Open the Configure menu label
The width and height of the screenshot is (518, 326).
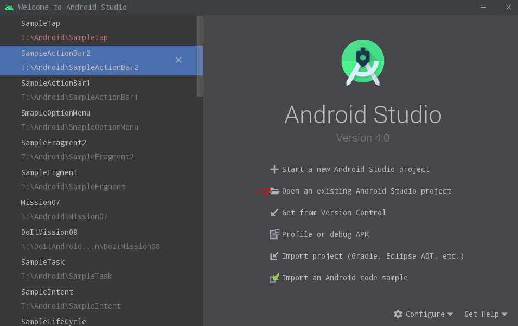pos(425,314)
